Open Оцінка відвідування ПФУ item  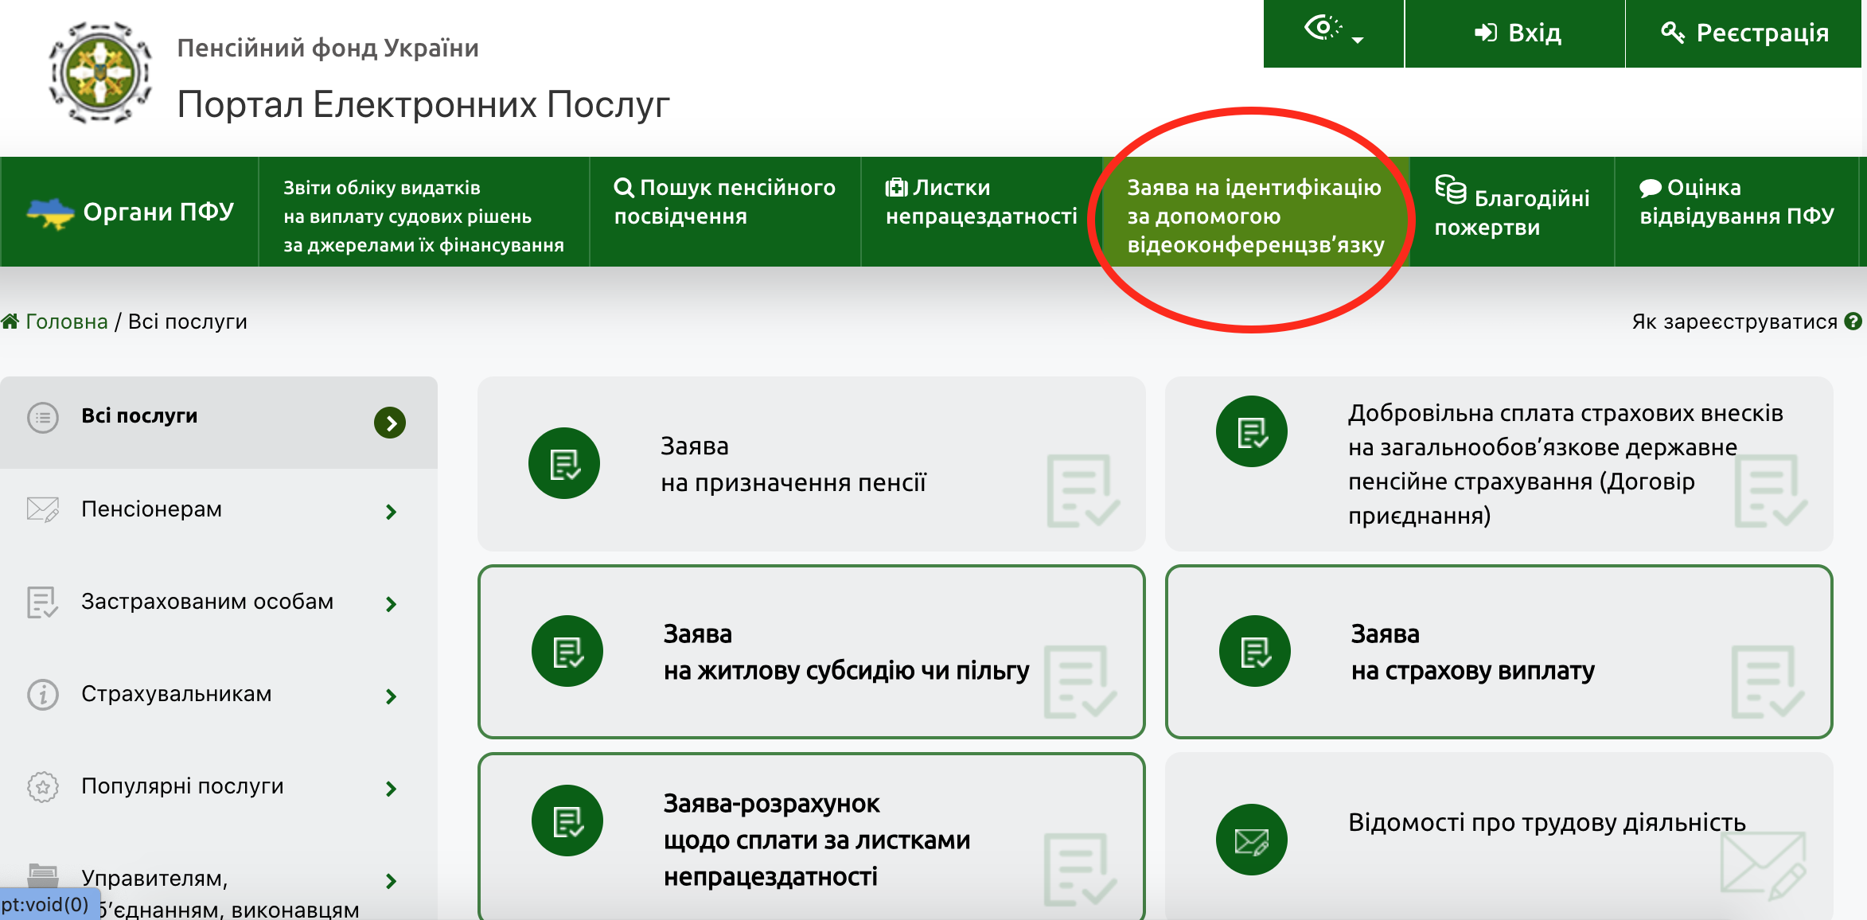(1736, 202)
